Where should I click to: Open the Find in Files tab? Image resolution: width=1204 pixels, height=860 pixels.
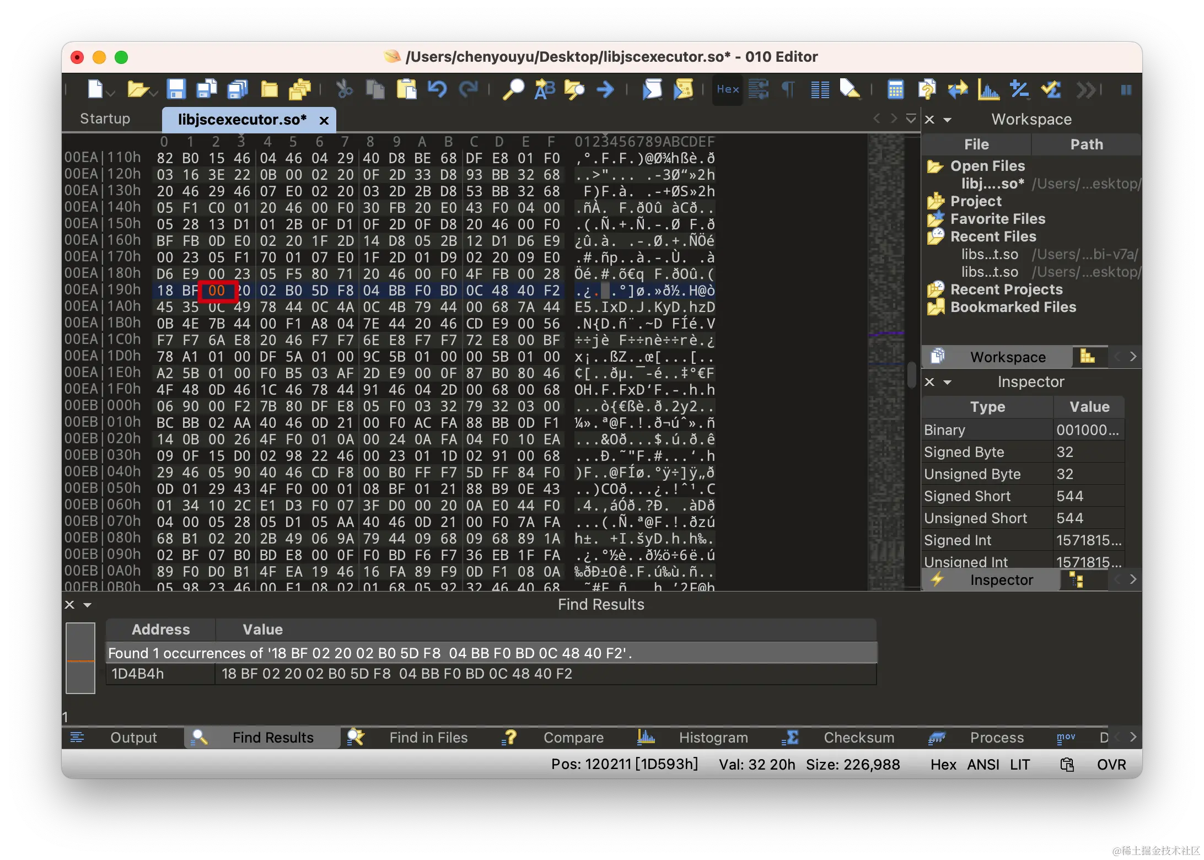(x=428, y=738)
